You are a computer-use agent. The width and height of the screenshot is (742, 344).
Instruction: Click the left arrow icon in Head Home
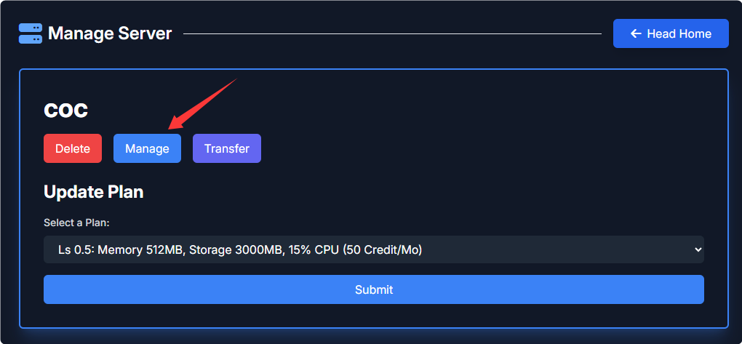pos(636,33)
